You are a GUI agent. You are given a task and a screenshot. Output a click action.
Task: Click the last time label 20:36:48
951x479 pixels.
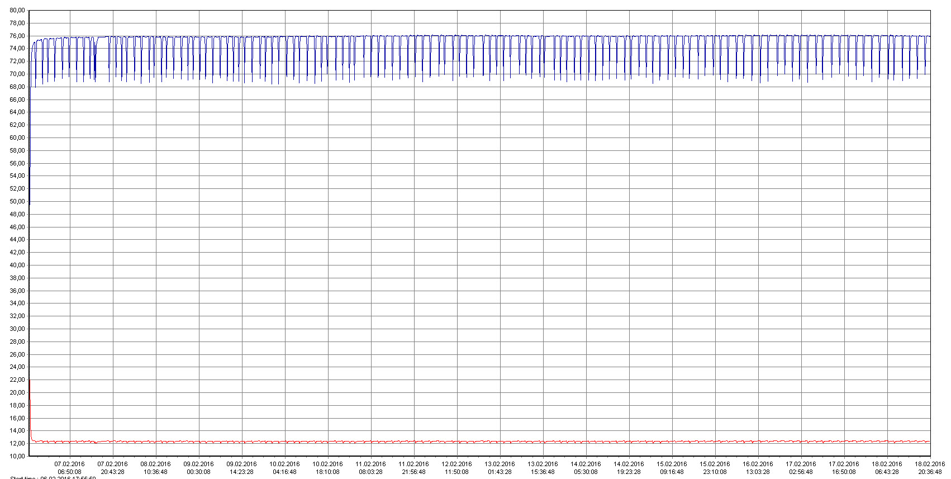click(x=930, y=472)
